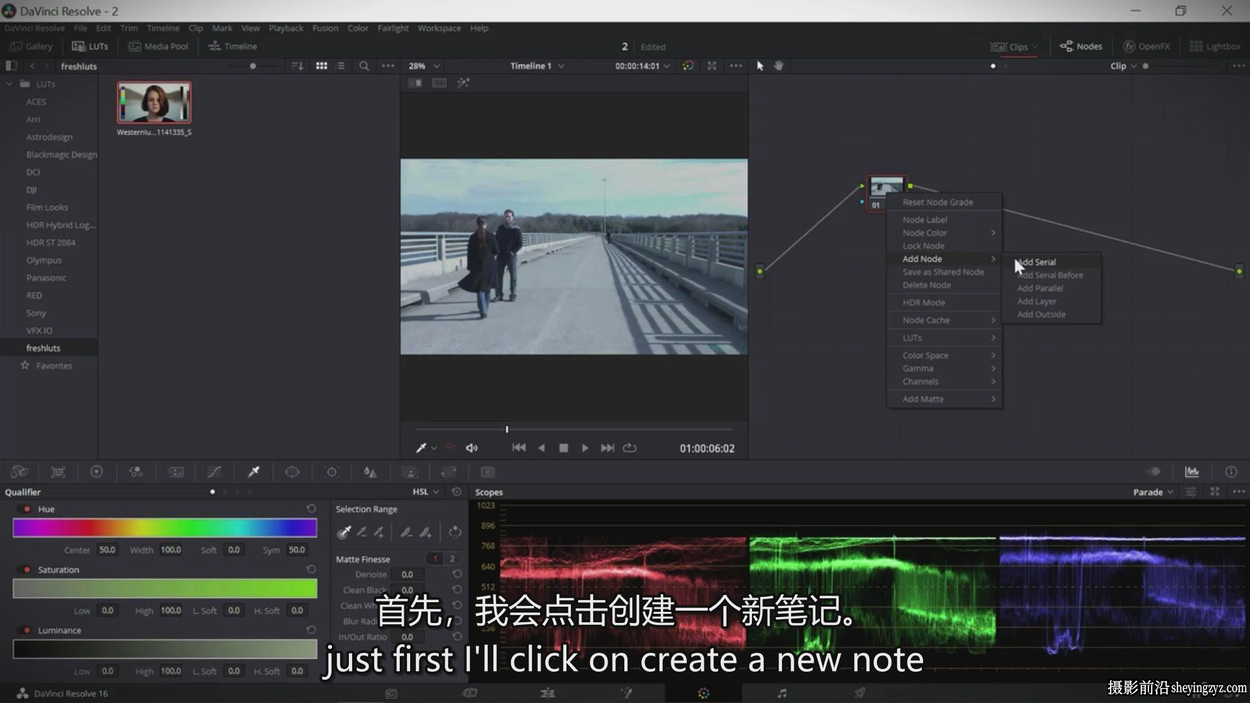
Task: Click the play forward button
Action: [585, 448]
